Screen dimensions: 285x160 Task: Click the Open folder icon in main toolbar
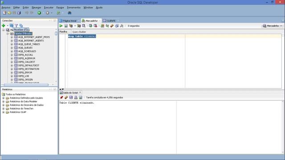click(9, 13)
